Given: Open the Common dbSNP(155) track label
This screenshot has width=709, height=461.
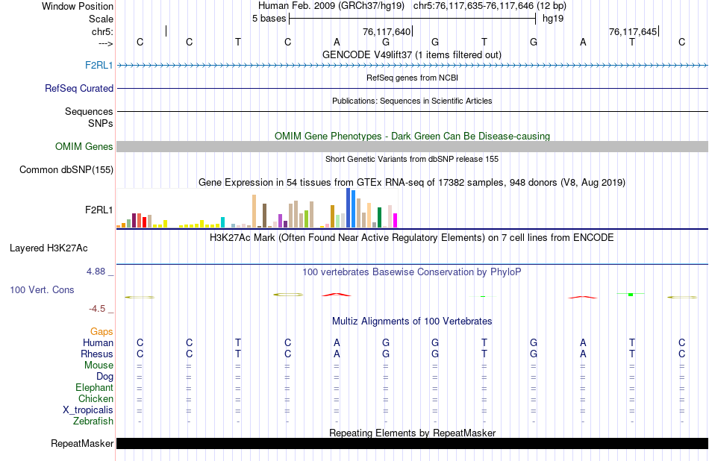Looking at the screenshot, I should click(x=66, y=169).
